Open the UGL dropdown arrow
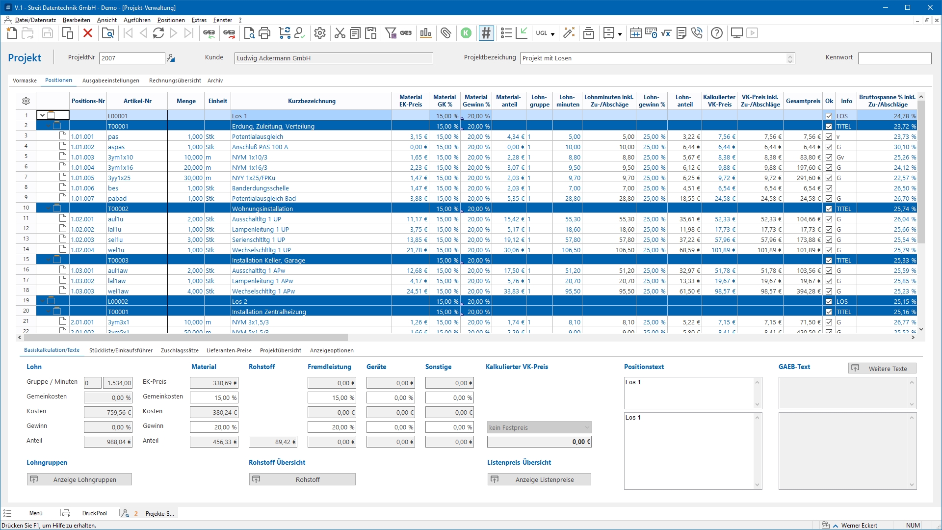Image resolution: width=942 pixels, height=530 pixels. tap(552, 34)
